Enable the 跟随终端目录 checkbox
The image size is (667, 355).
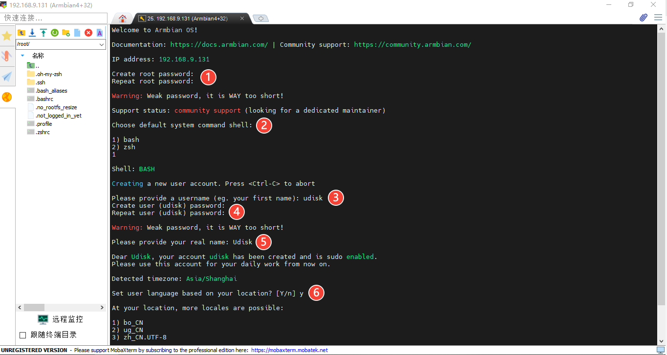pyautogui.click(x=22, y=335)
